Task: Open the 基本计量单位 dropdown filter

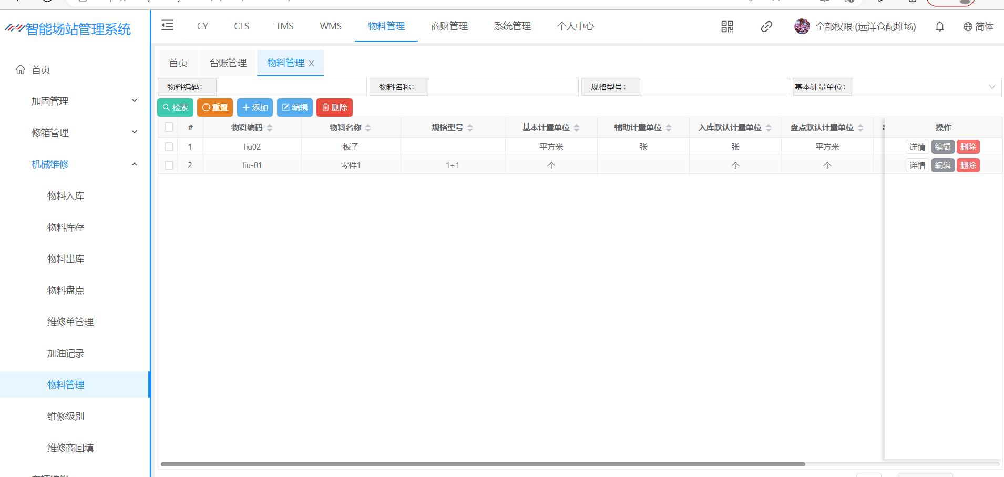Action: tap(926, 87)
